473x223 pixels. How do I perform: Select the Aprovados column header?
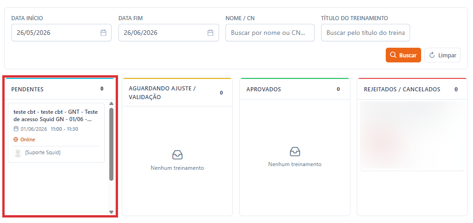coord(295,89)
